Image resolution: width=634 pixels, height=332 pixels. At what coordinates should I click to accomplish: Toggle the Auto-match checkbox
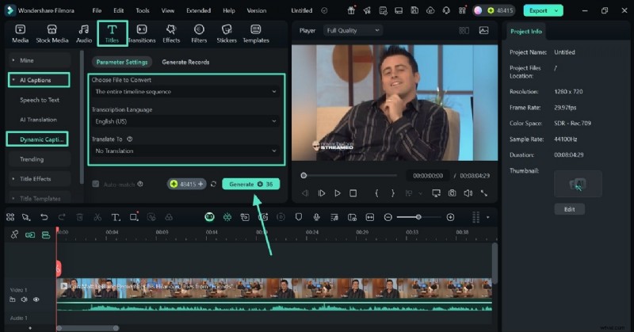point(96,184)
